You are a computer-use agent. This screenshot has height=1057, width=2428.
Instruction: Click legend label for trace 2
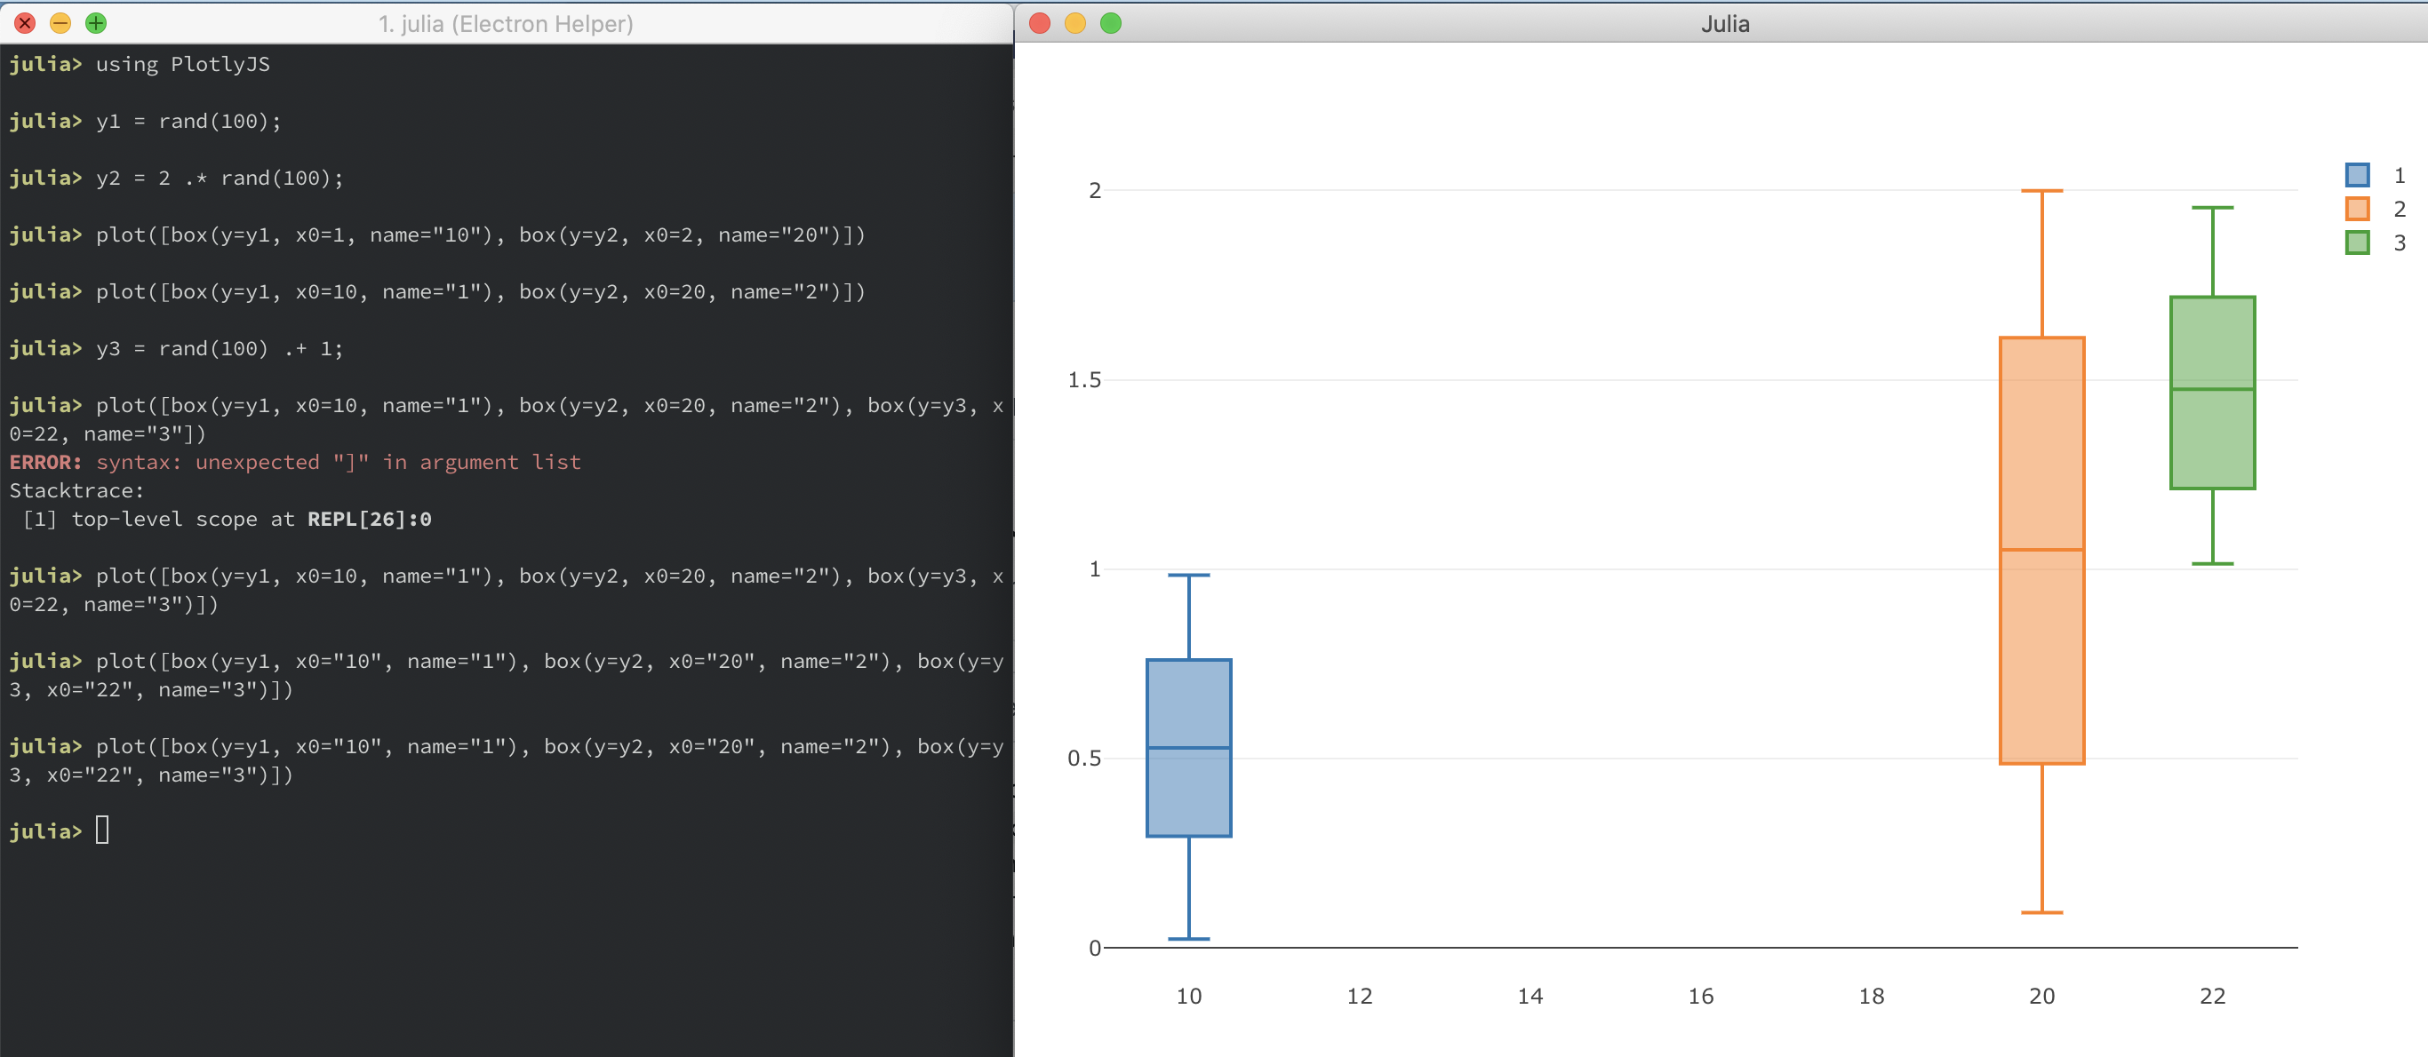[x=2399, y=209]
